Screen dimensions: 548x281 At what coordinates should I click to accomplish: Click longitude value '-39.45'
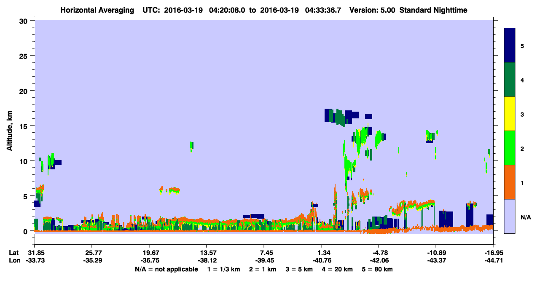pyautogui.click(x=263, y=260)
